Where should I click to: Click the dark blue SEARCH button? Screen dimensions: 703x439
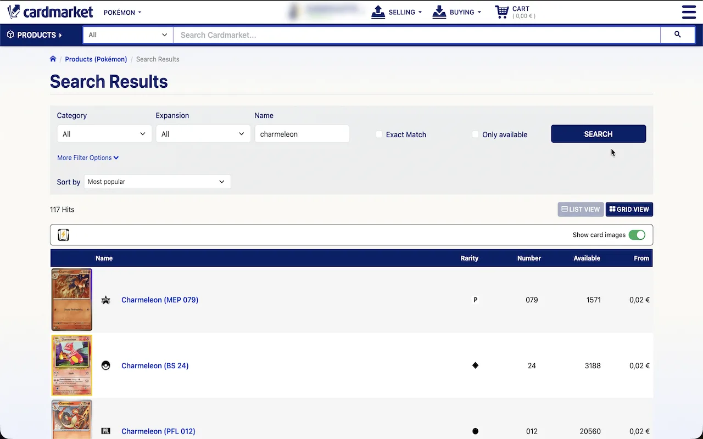point(599,134)
